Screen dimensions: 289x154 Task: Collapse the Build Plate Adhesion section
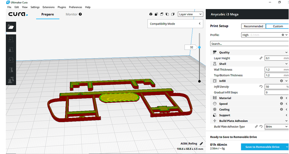click(286, 121)
